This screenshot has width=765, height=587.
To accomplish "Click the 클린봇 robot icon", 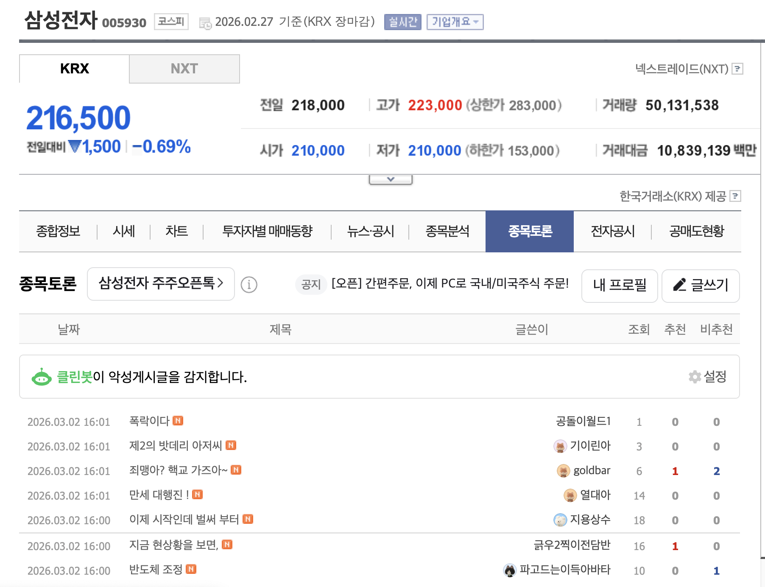I will coord(42,377).
